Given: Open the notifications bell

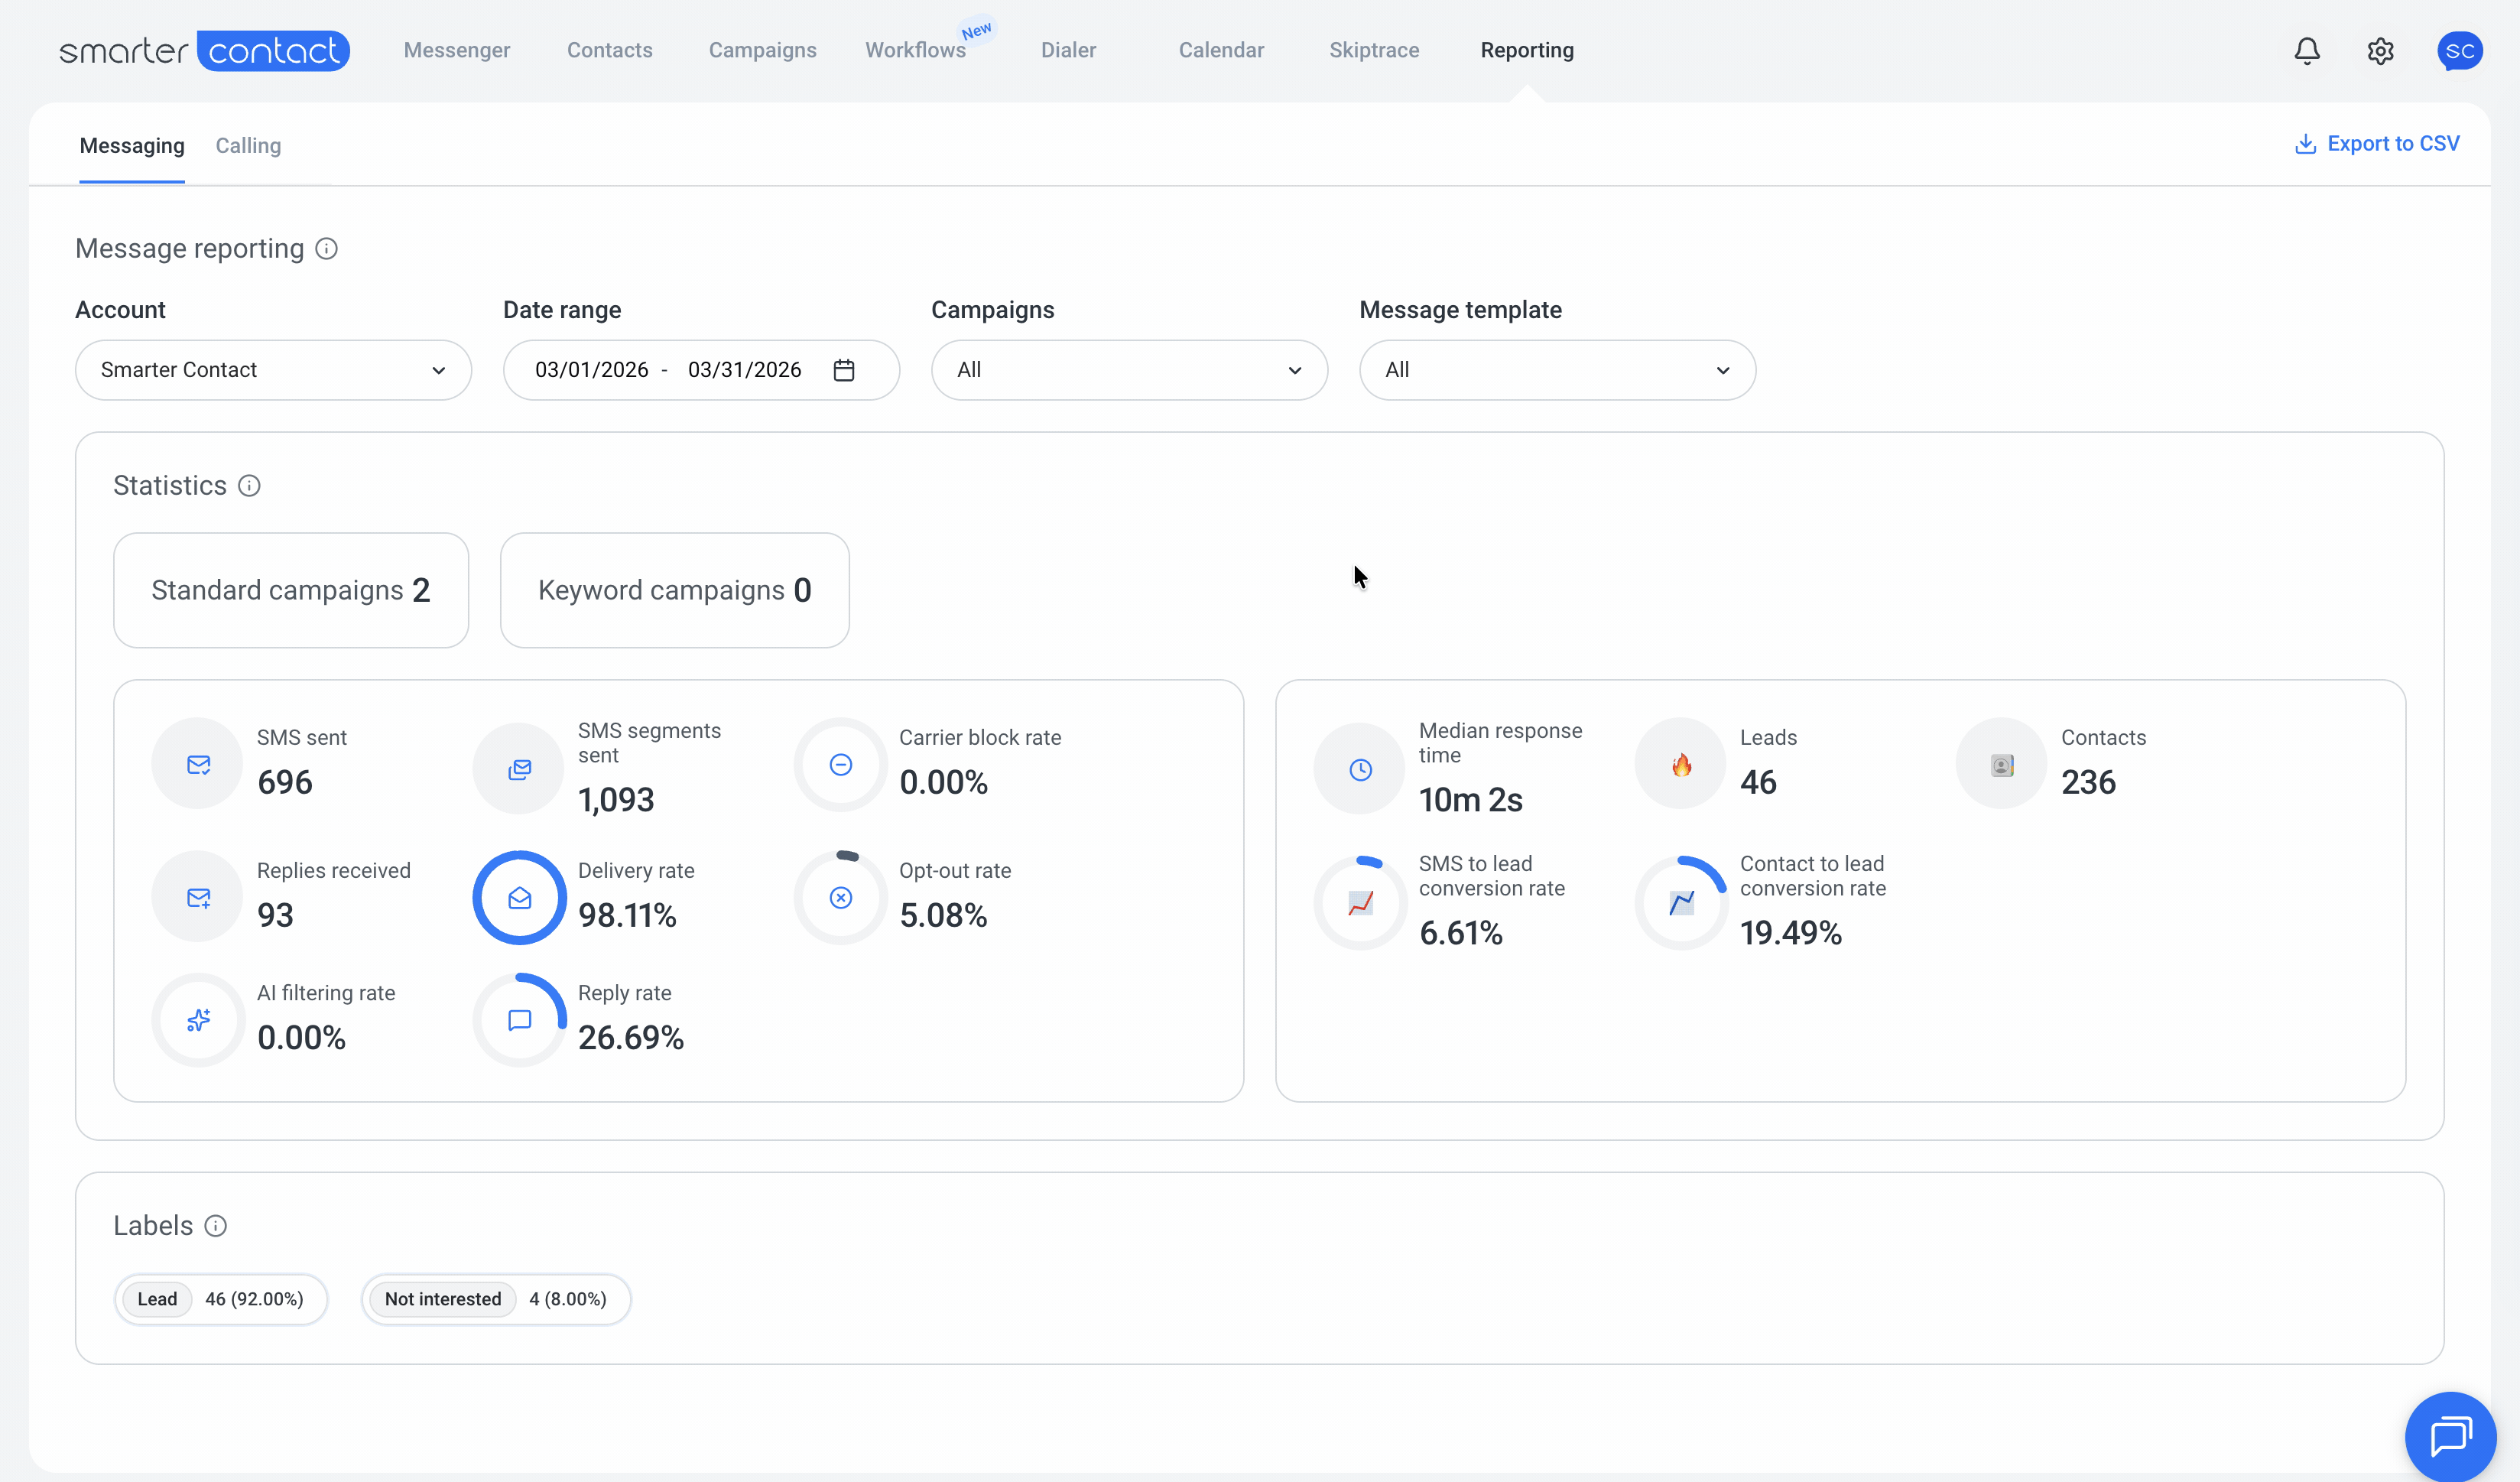Looking at the screenshot, I should 2307,51.
